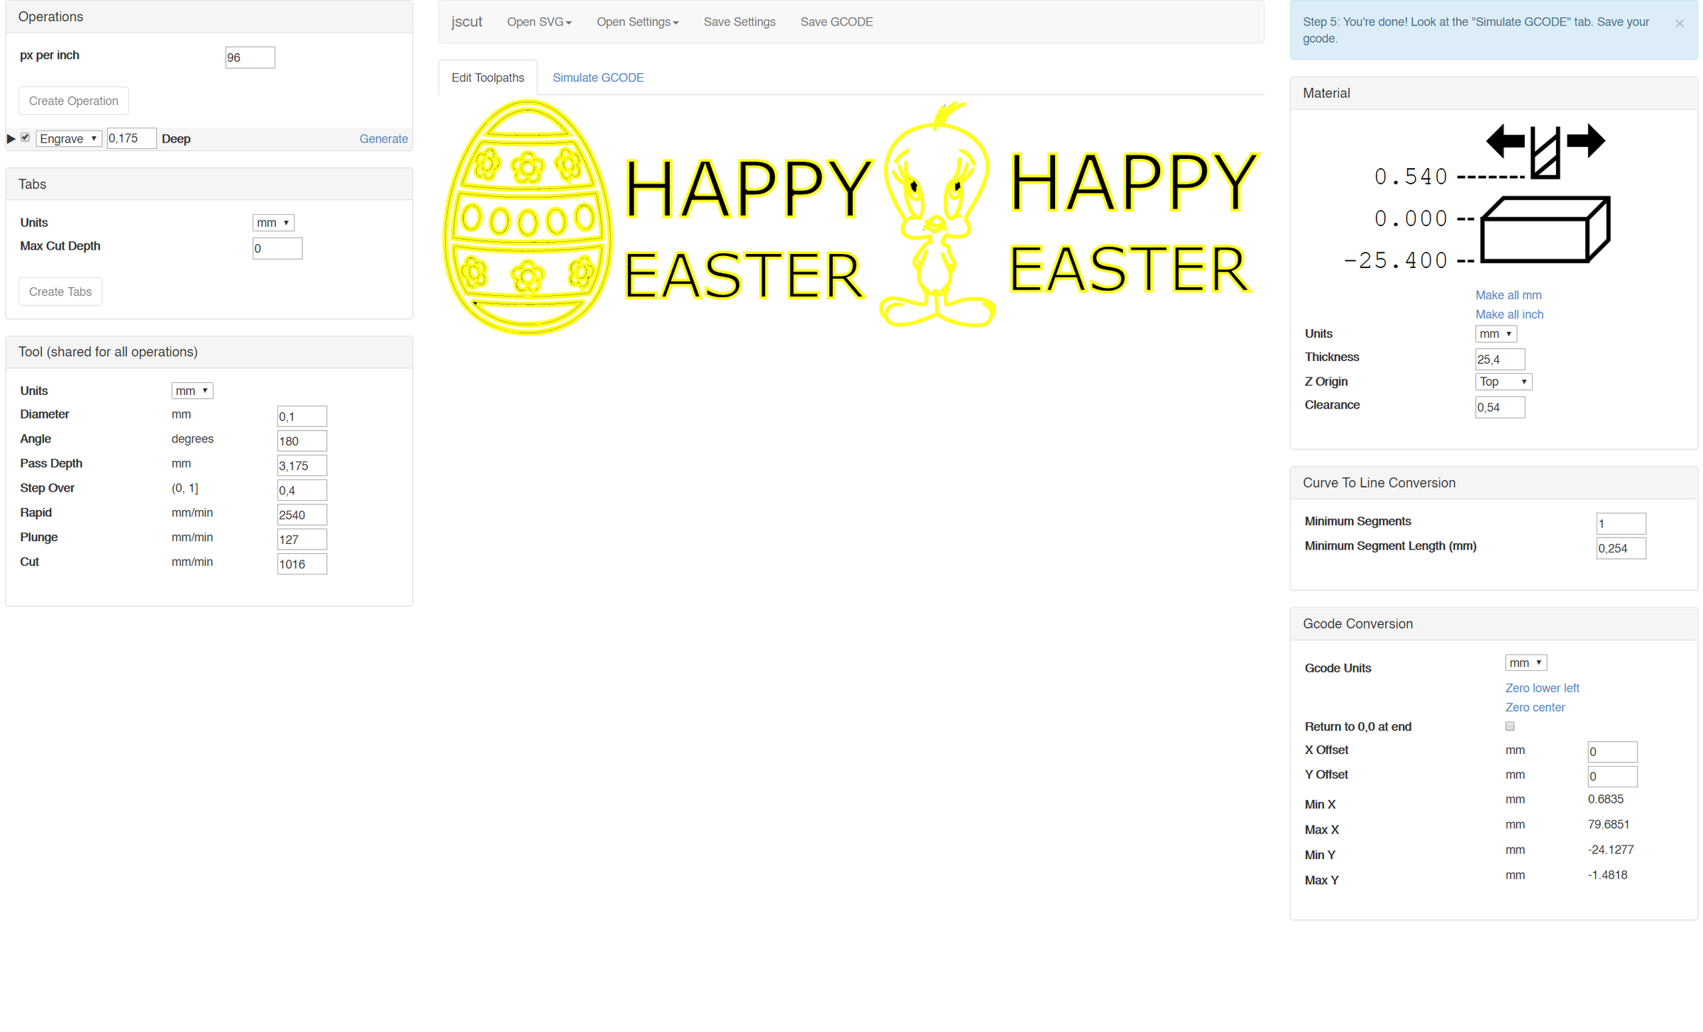Click the Zero lower left link
1703x1032 pixels.
click(x=1542, y=688)
